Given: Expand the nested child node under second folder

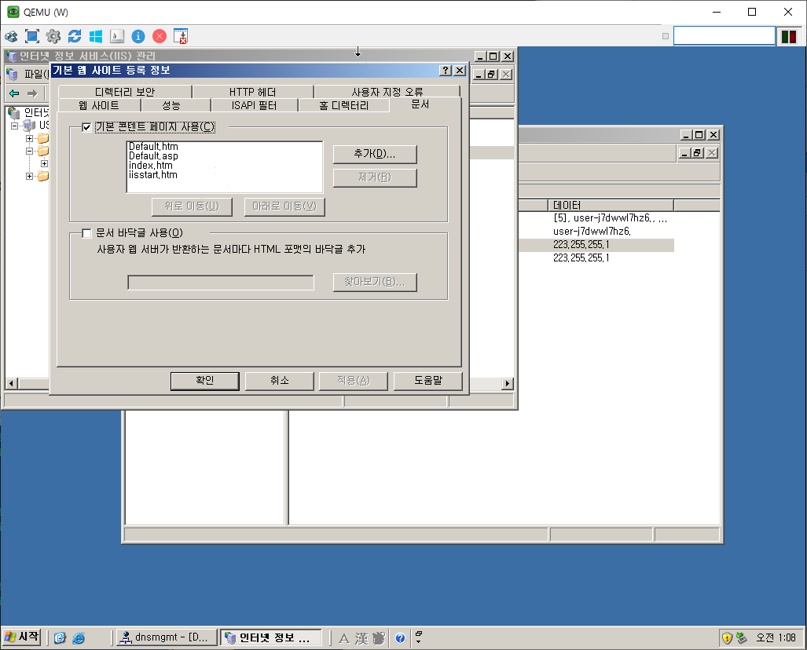Looking at the screenshot, I should click(44, 163).
